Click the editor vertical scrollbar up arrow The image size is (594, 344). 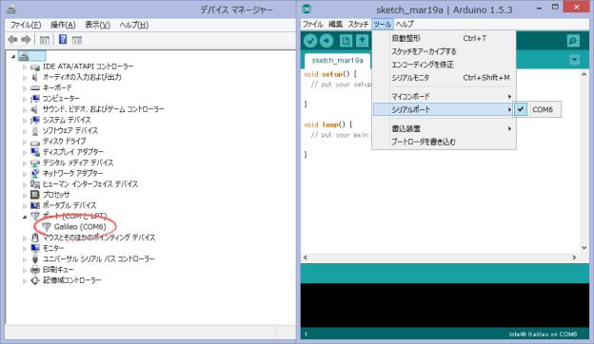584,75
